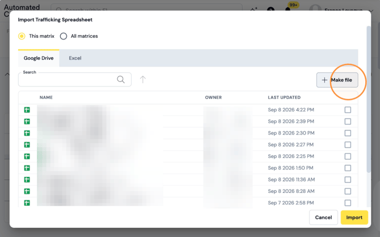Choose the All matrices radio option
Viewport: 380px width, 237px height.
(64, 36)
